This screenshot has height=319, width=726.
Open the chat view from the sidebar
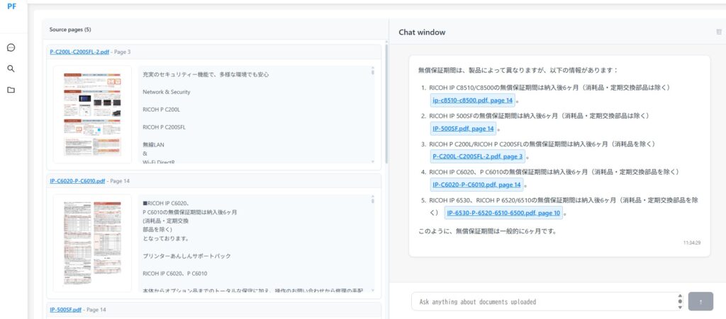click(11, 48)
